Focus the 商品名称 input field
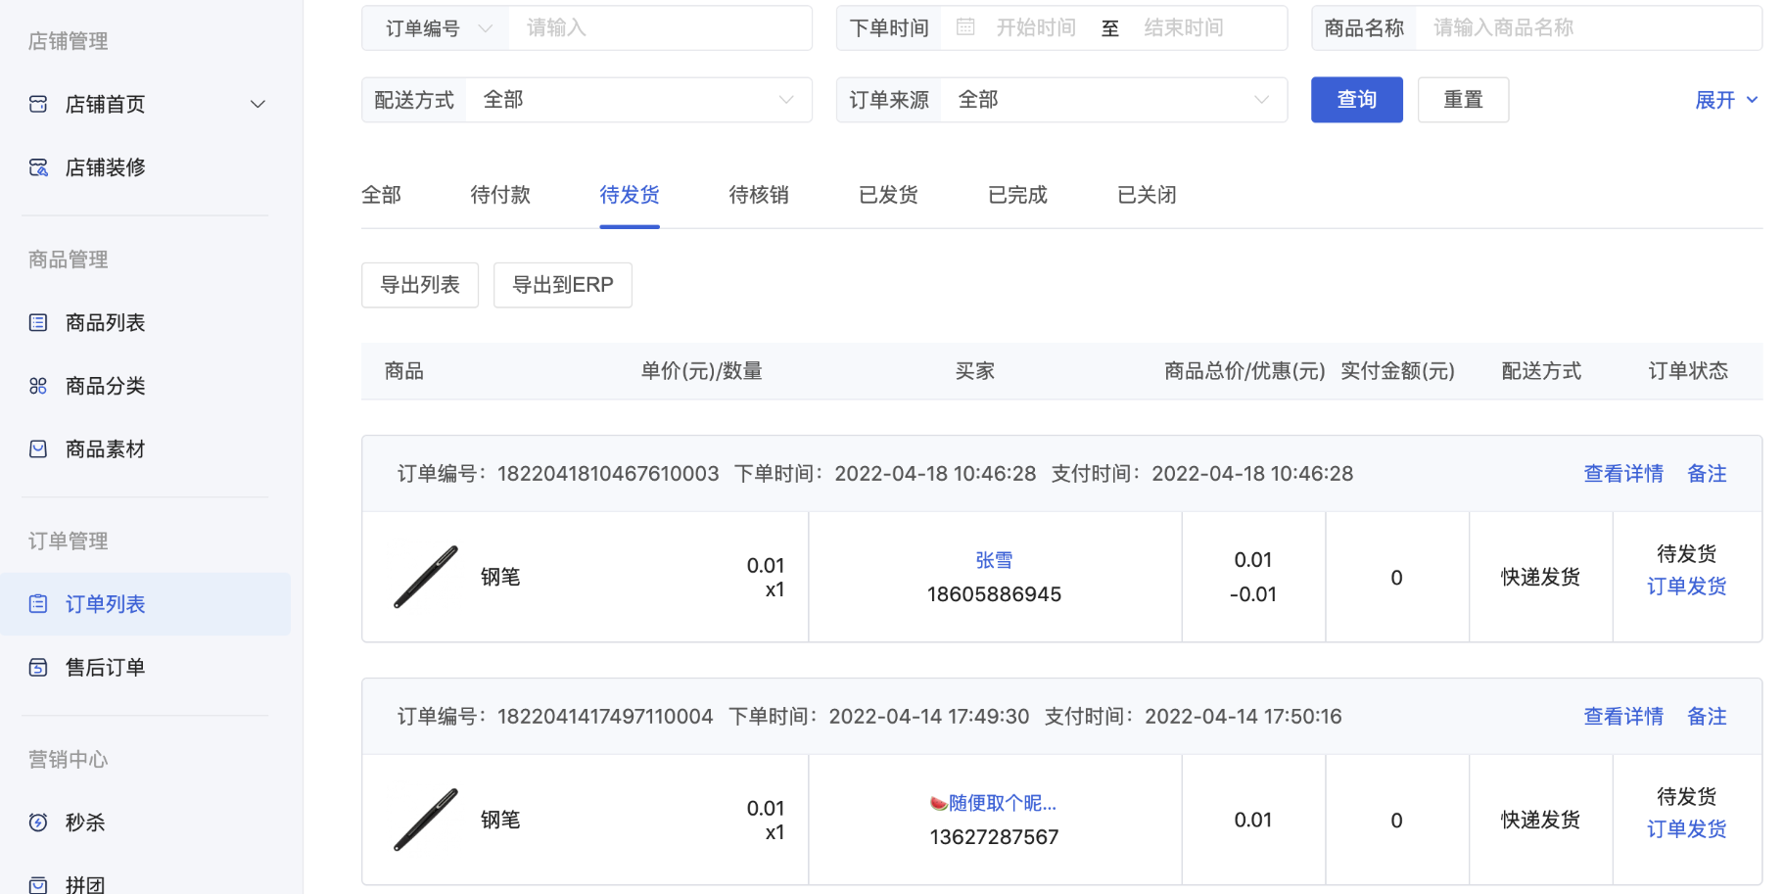This screenshot has height=894, width=1784. pos(1588,28)
